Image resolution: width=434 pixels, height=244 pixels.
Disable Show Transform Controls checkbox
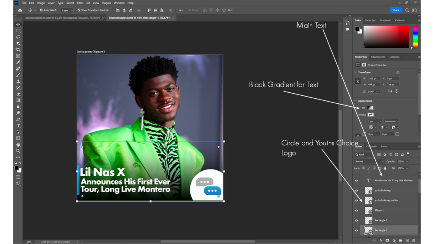coord(79,10)
